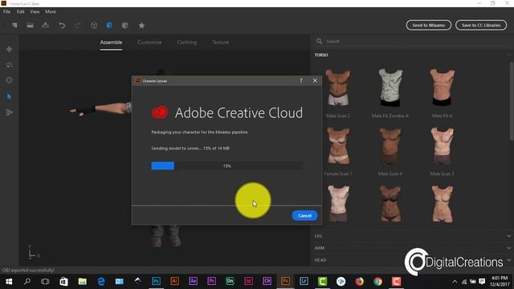Click the torso list vertical scrollbar
Viewport: 514px width, 289px height.
point(512,102)
